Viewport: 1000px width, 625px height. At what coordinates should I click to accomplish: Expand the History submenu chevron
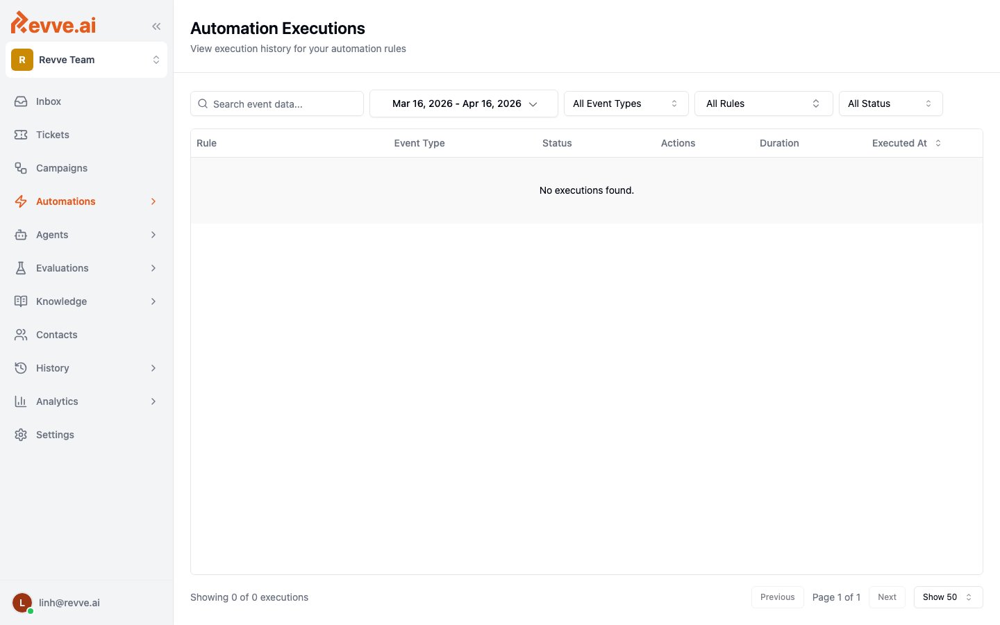click(x=153, y=368)
